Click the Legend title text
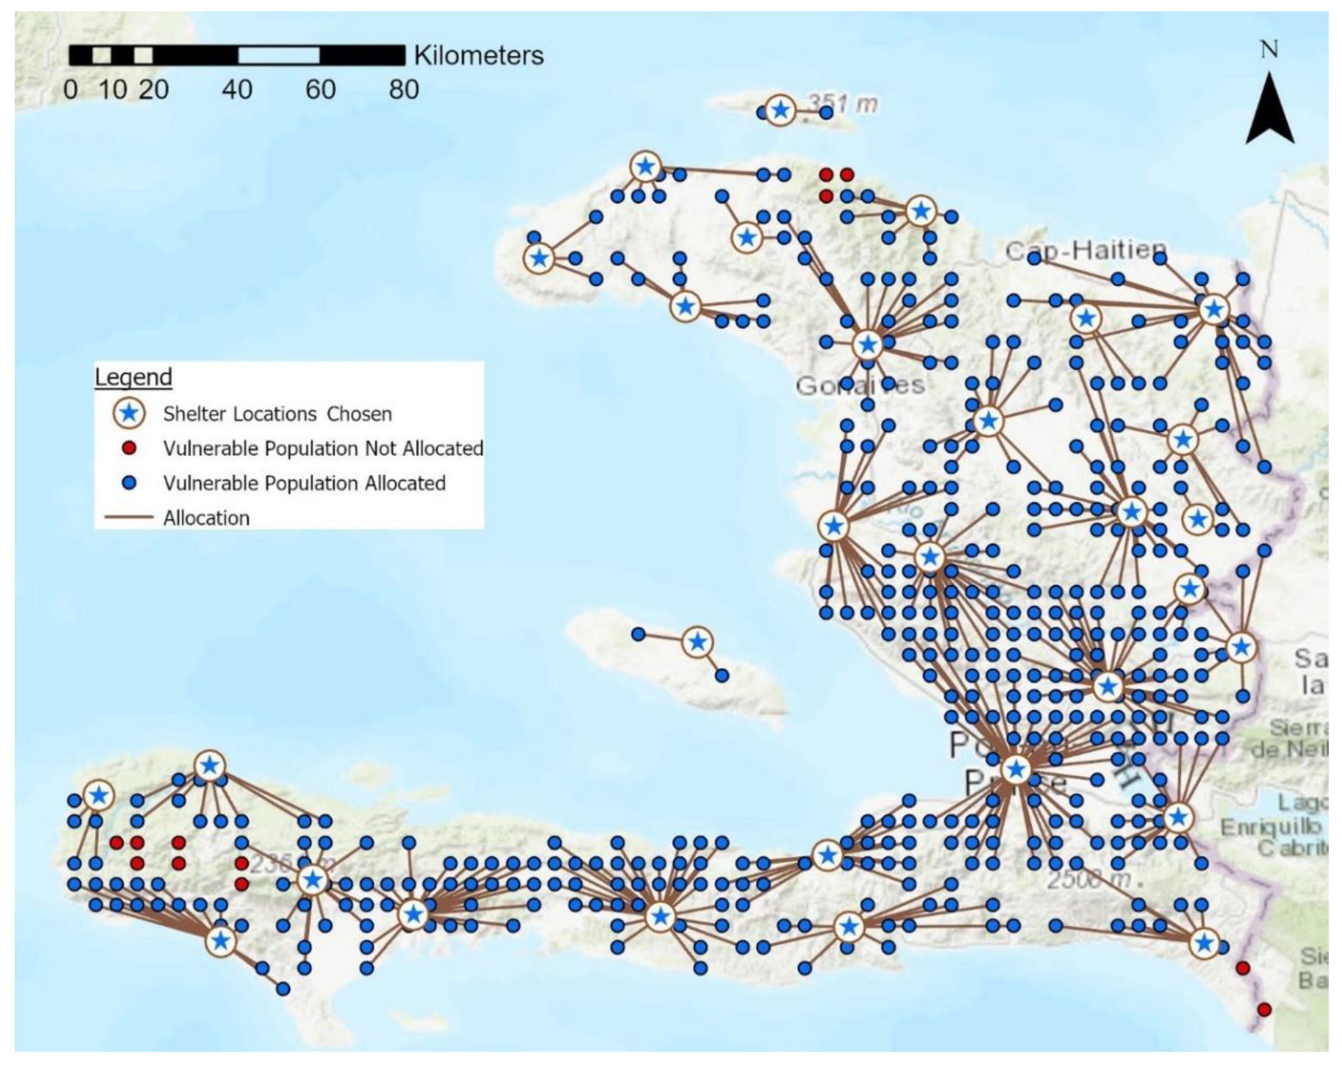This screenshot has height=1067, width=1342. (x=133, y=377)
